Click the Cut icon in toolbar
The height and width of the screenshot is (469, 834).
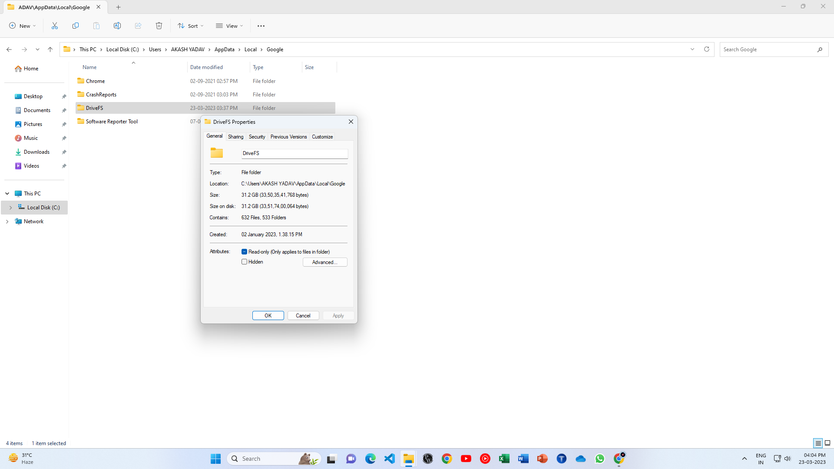[x=55, y=26]
